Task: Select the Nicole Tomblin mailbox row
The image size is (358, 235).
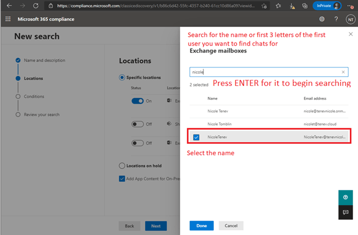Action: tap(269, 124)
